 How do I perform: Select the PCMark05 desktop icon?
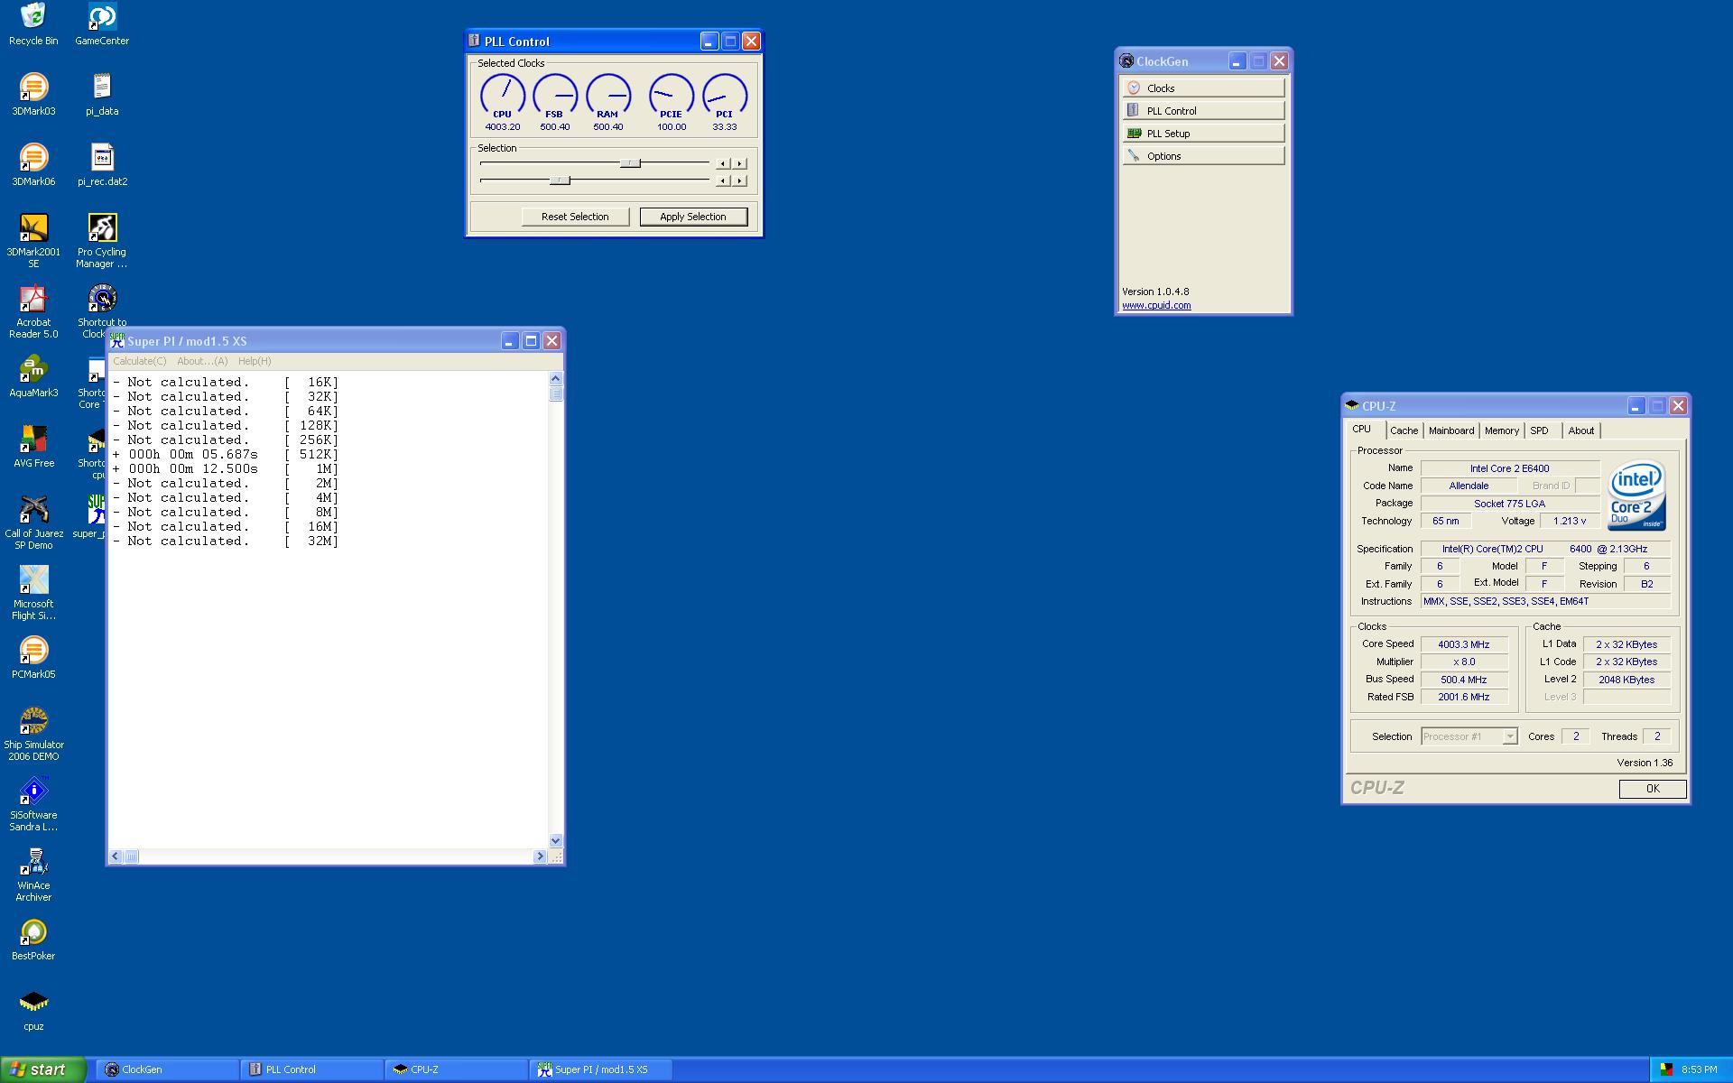click(x=33, y=658)
